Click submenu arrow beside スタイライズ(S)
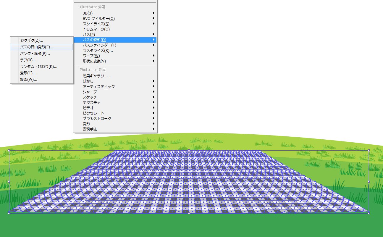This screenshot has height=237, width=383. tap(154, 24)
